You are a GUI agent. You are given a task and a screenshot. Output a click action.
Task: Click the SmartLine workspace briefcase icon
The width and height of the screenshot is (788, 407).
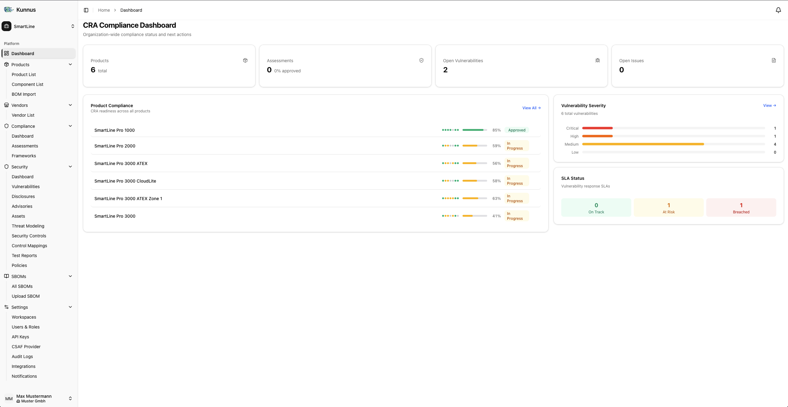pos(6,26)
